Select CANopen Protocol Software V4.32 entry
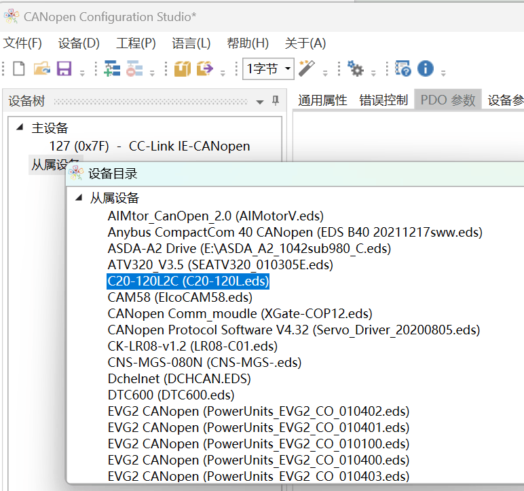The height and width of the screenshot is (491, 524). [x=294, y=330]
